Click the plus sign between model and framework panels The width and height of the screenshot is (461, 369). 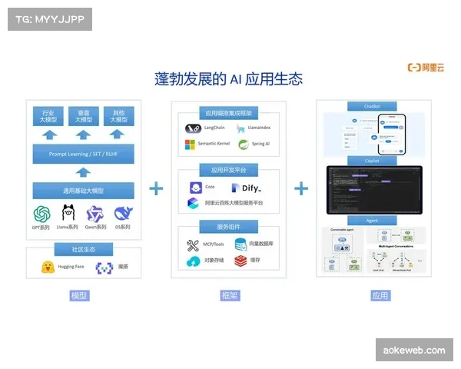[156, 188]
